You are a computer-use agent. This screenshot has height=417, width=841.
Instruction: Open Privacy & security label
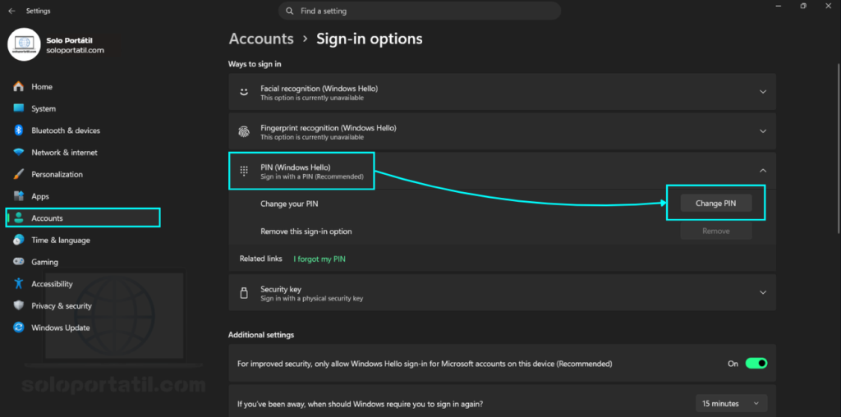click(61, 305)
